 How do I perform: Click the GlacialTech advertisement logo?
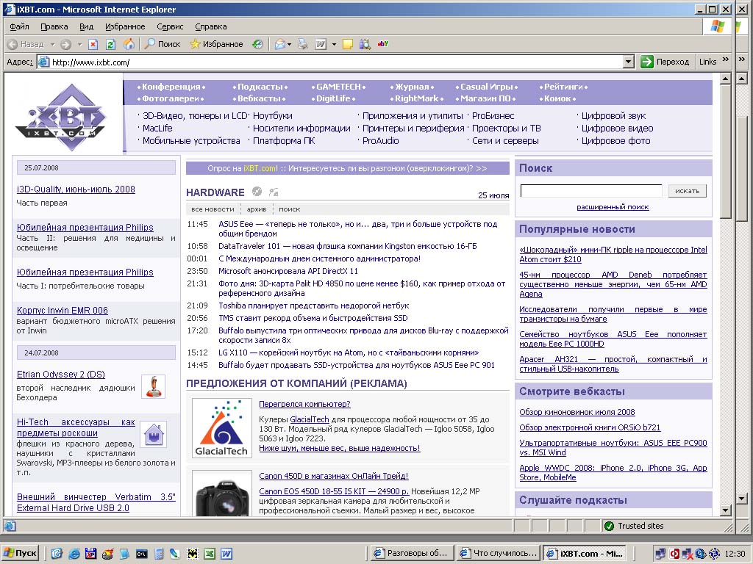click(221, 428)
